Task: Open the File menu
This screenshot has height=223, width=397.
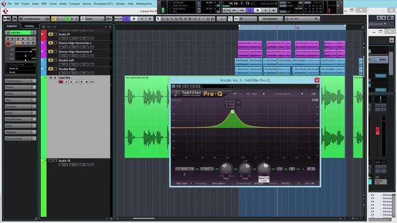Action: [9, 4]
